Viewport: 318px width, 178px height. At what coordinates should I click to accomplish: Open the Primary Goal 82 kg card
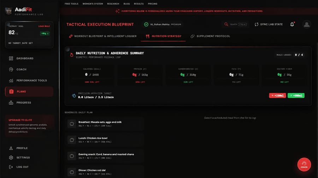[29, 35]
